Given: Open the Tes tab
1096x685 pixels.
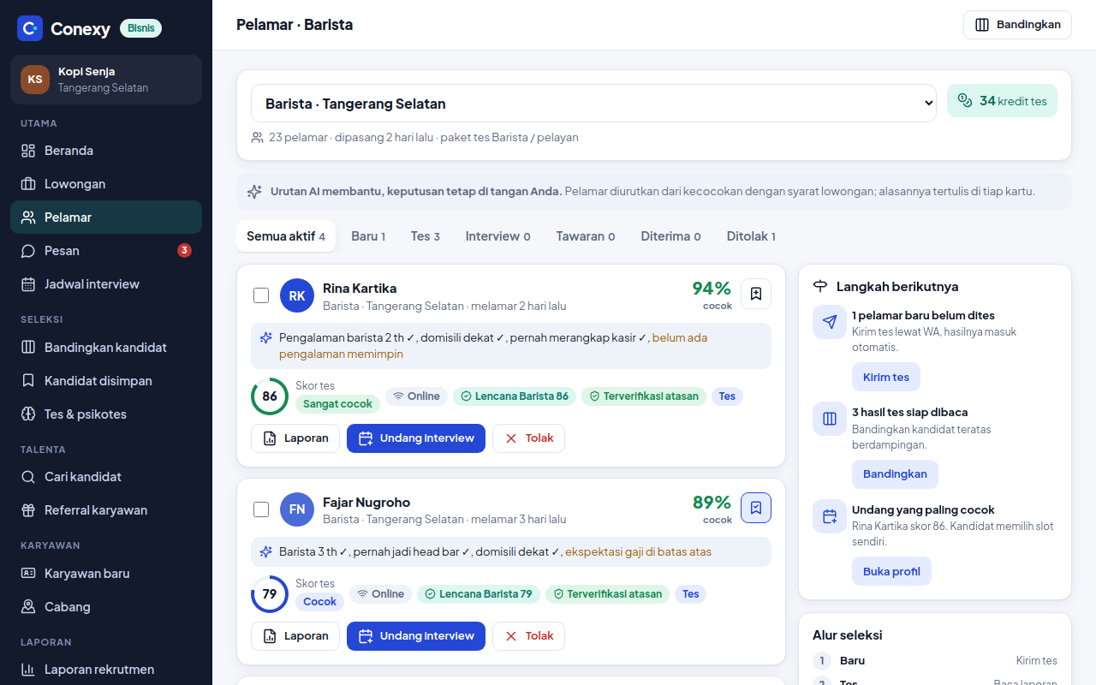Looking at the screenshot, I should point(426,236).
